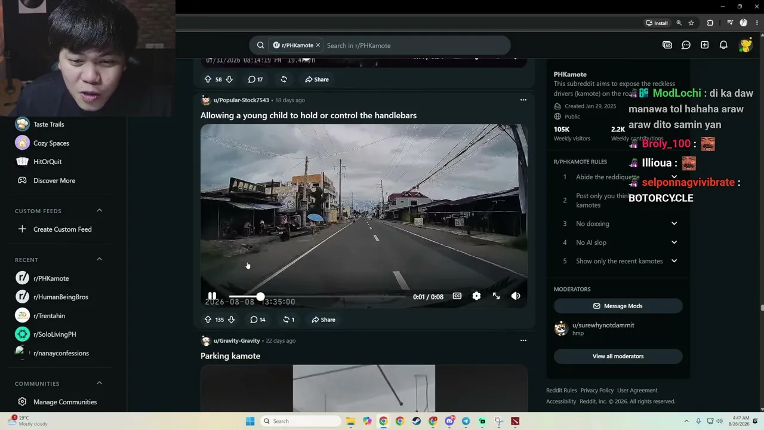Install the Reddit web app
The image size is (764, 430).
click(x=657, y=23)
